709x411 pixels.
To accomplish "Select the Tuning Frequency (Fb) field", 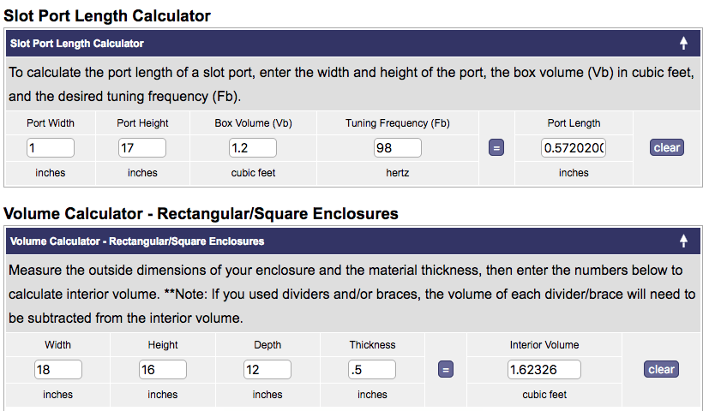I will (397, 148).
